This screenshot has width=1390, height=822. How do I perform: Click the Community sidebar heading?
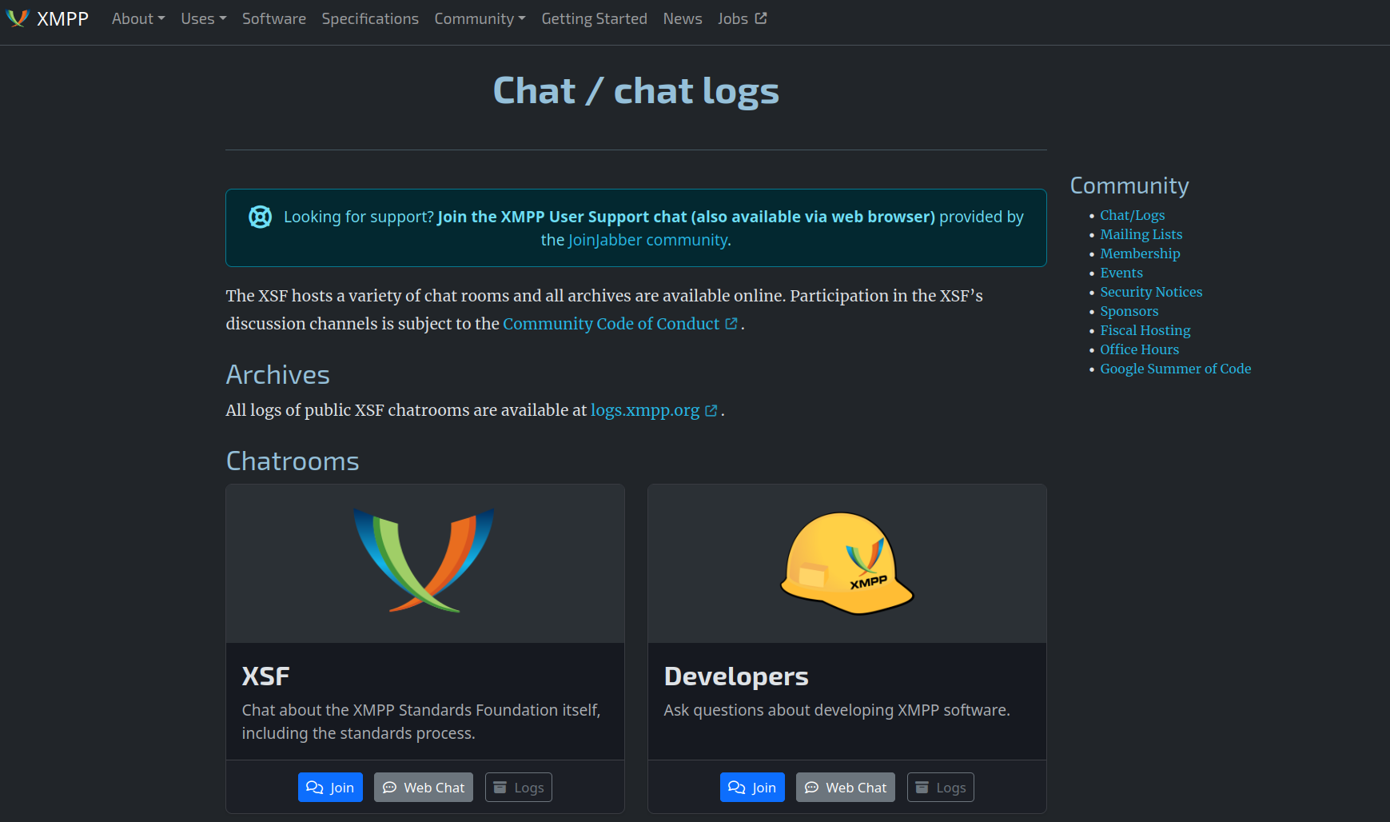(1129, 186)
